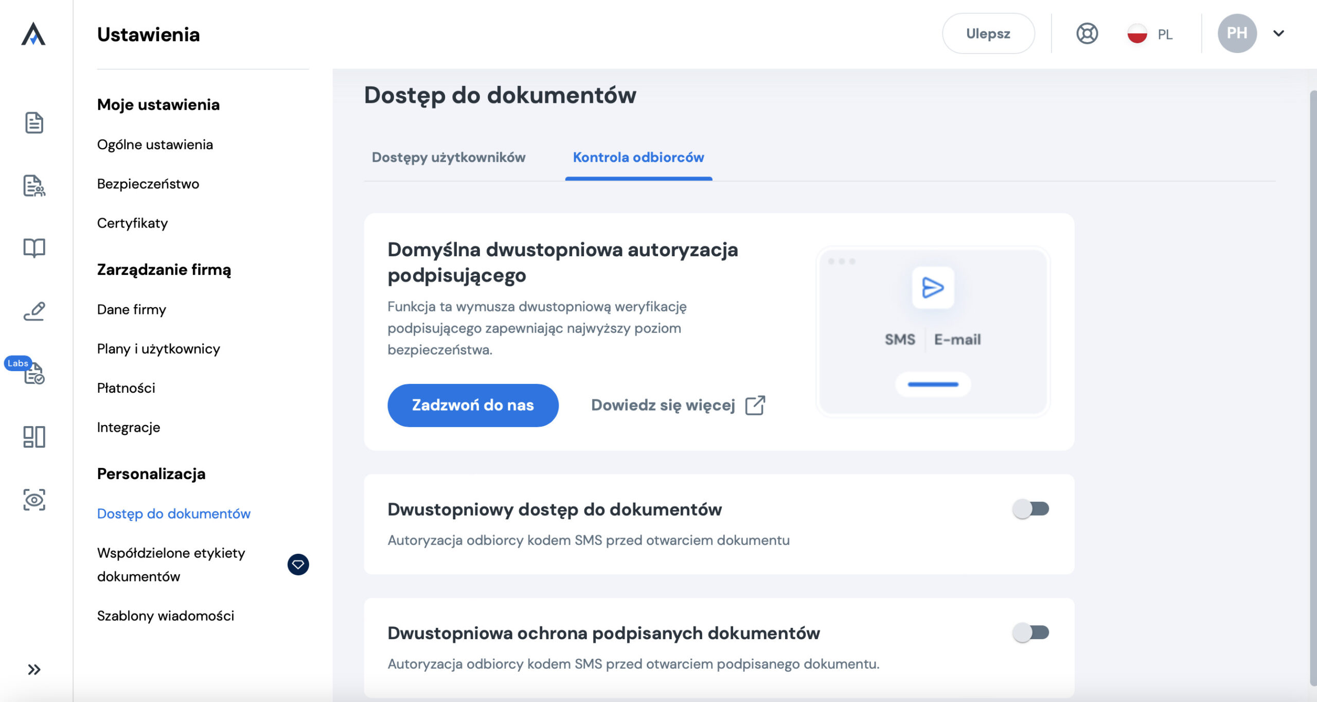
Task: Open the help lifebuoy icon in the header
Action: tap(1087, 34)
